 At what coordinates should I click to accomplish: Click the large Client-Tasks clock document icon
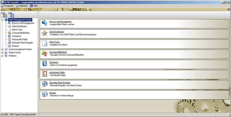click(x=44, y=43)
